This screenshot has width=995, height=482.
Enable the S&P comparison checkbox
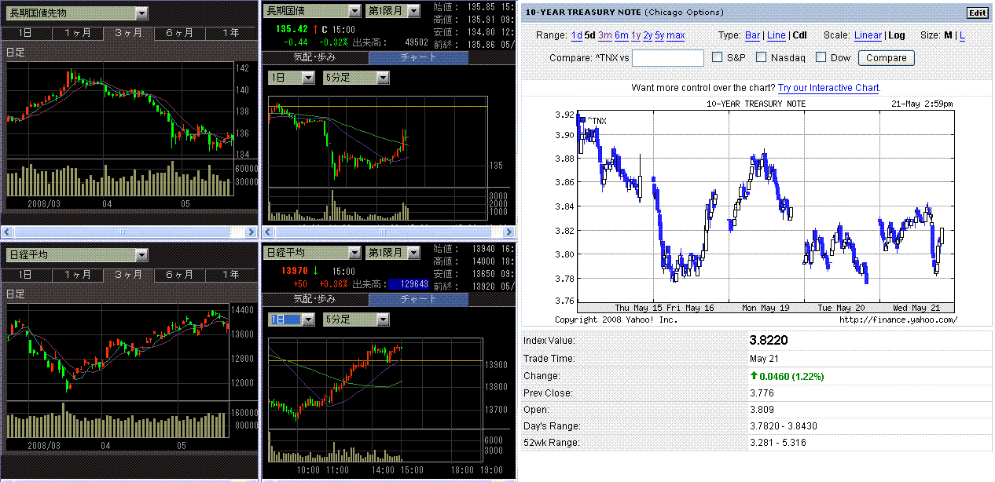[x=717, y=57]
